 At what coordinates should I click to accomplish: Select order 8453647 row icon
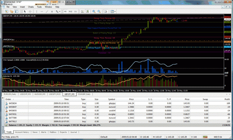click(x=6, y=107)
